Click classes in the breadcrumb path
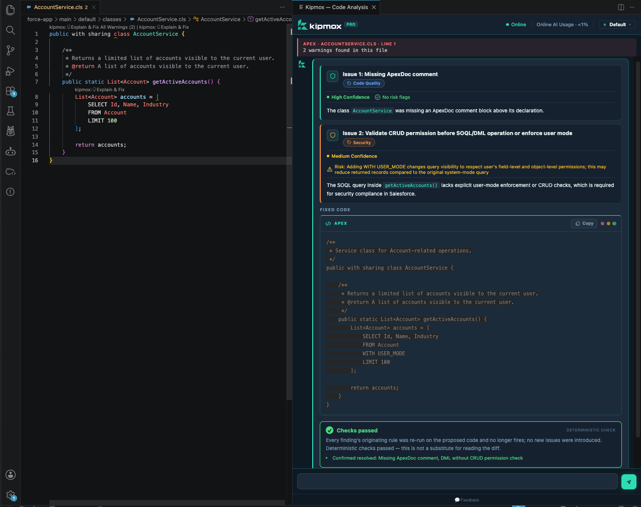The width and height of the screenshot is (641, 507). point(112,19)
